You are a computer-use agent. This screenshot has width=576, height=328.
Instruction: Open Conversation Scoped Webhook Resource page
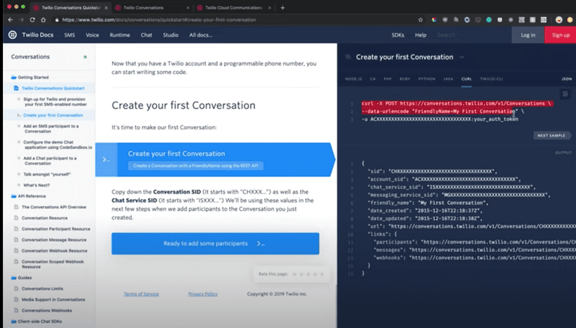point(52,264)
